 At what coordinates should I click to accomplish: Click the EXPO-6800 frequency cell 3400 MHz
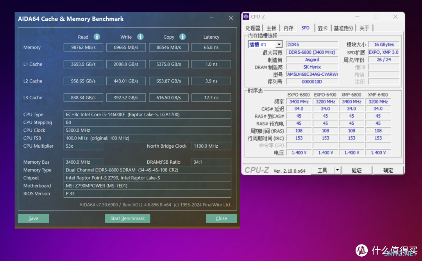(299, 102)
